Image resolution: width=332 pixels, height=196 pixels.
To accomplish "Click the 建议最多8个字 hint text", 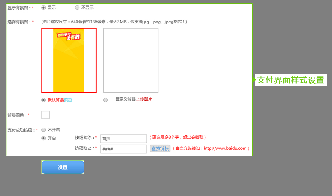I will tap(178, 137).
